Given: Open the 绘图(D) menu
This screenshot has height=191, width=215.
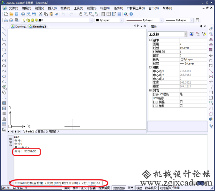Looking at the screenshot, I should click(x=92, y=8).
